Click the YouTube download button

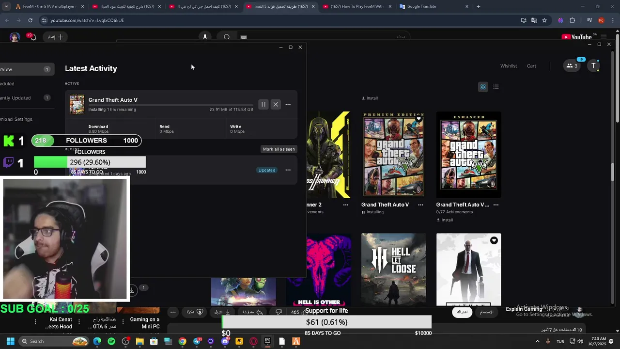(222, 312)
